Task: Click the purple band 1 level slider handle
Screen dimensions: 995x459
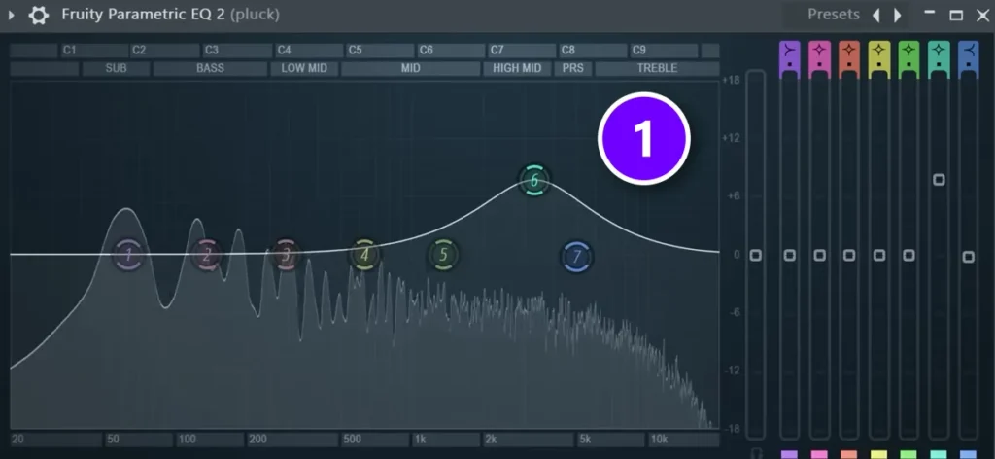Action: [x=789, y=255]
